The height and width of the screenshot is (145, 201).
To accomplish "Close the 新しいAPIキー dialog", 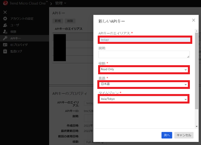I will tap(193, 20).
